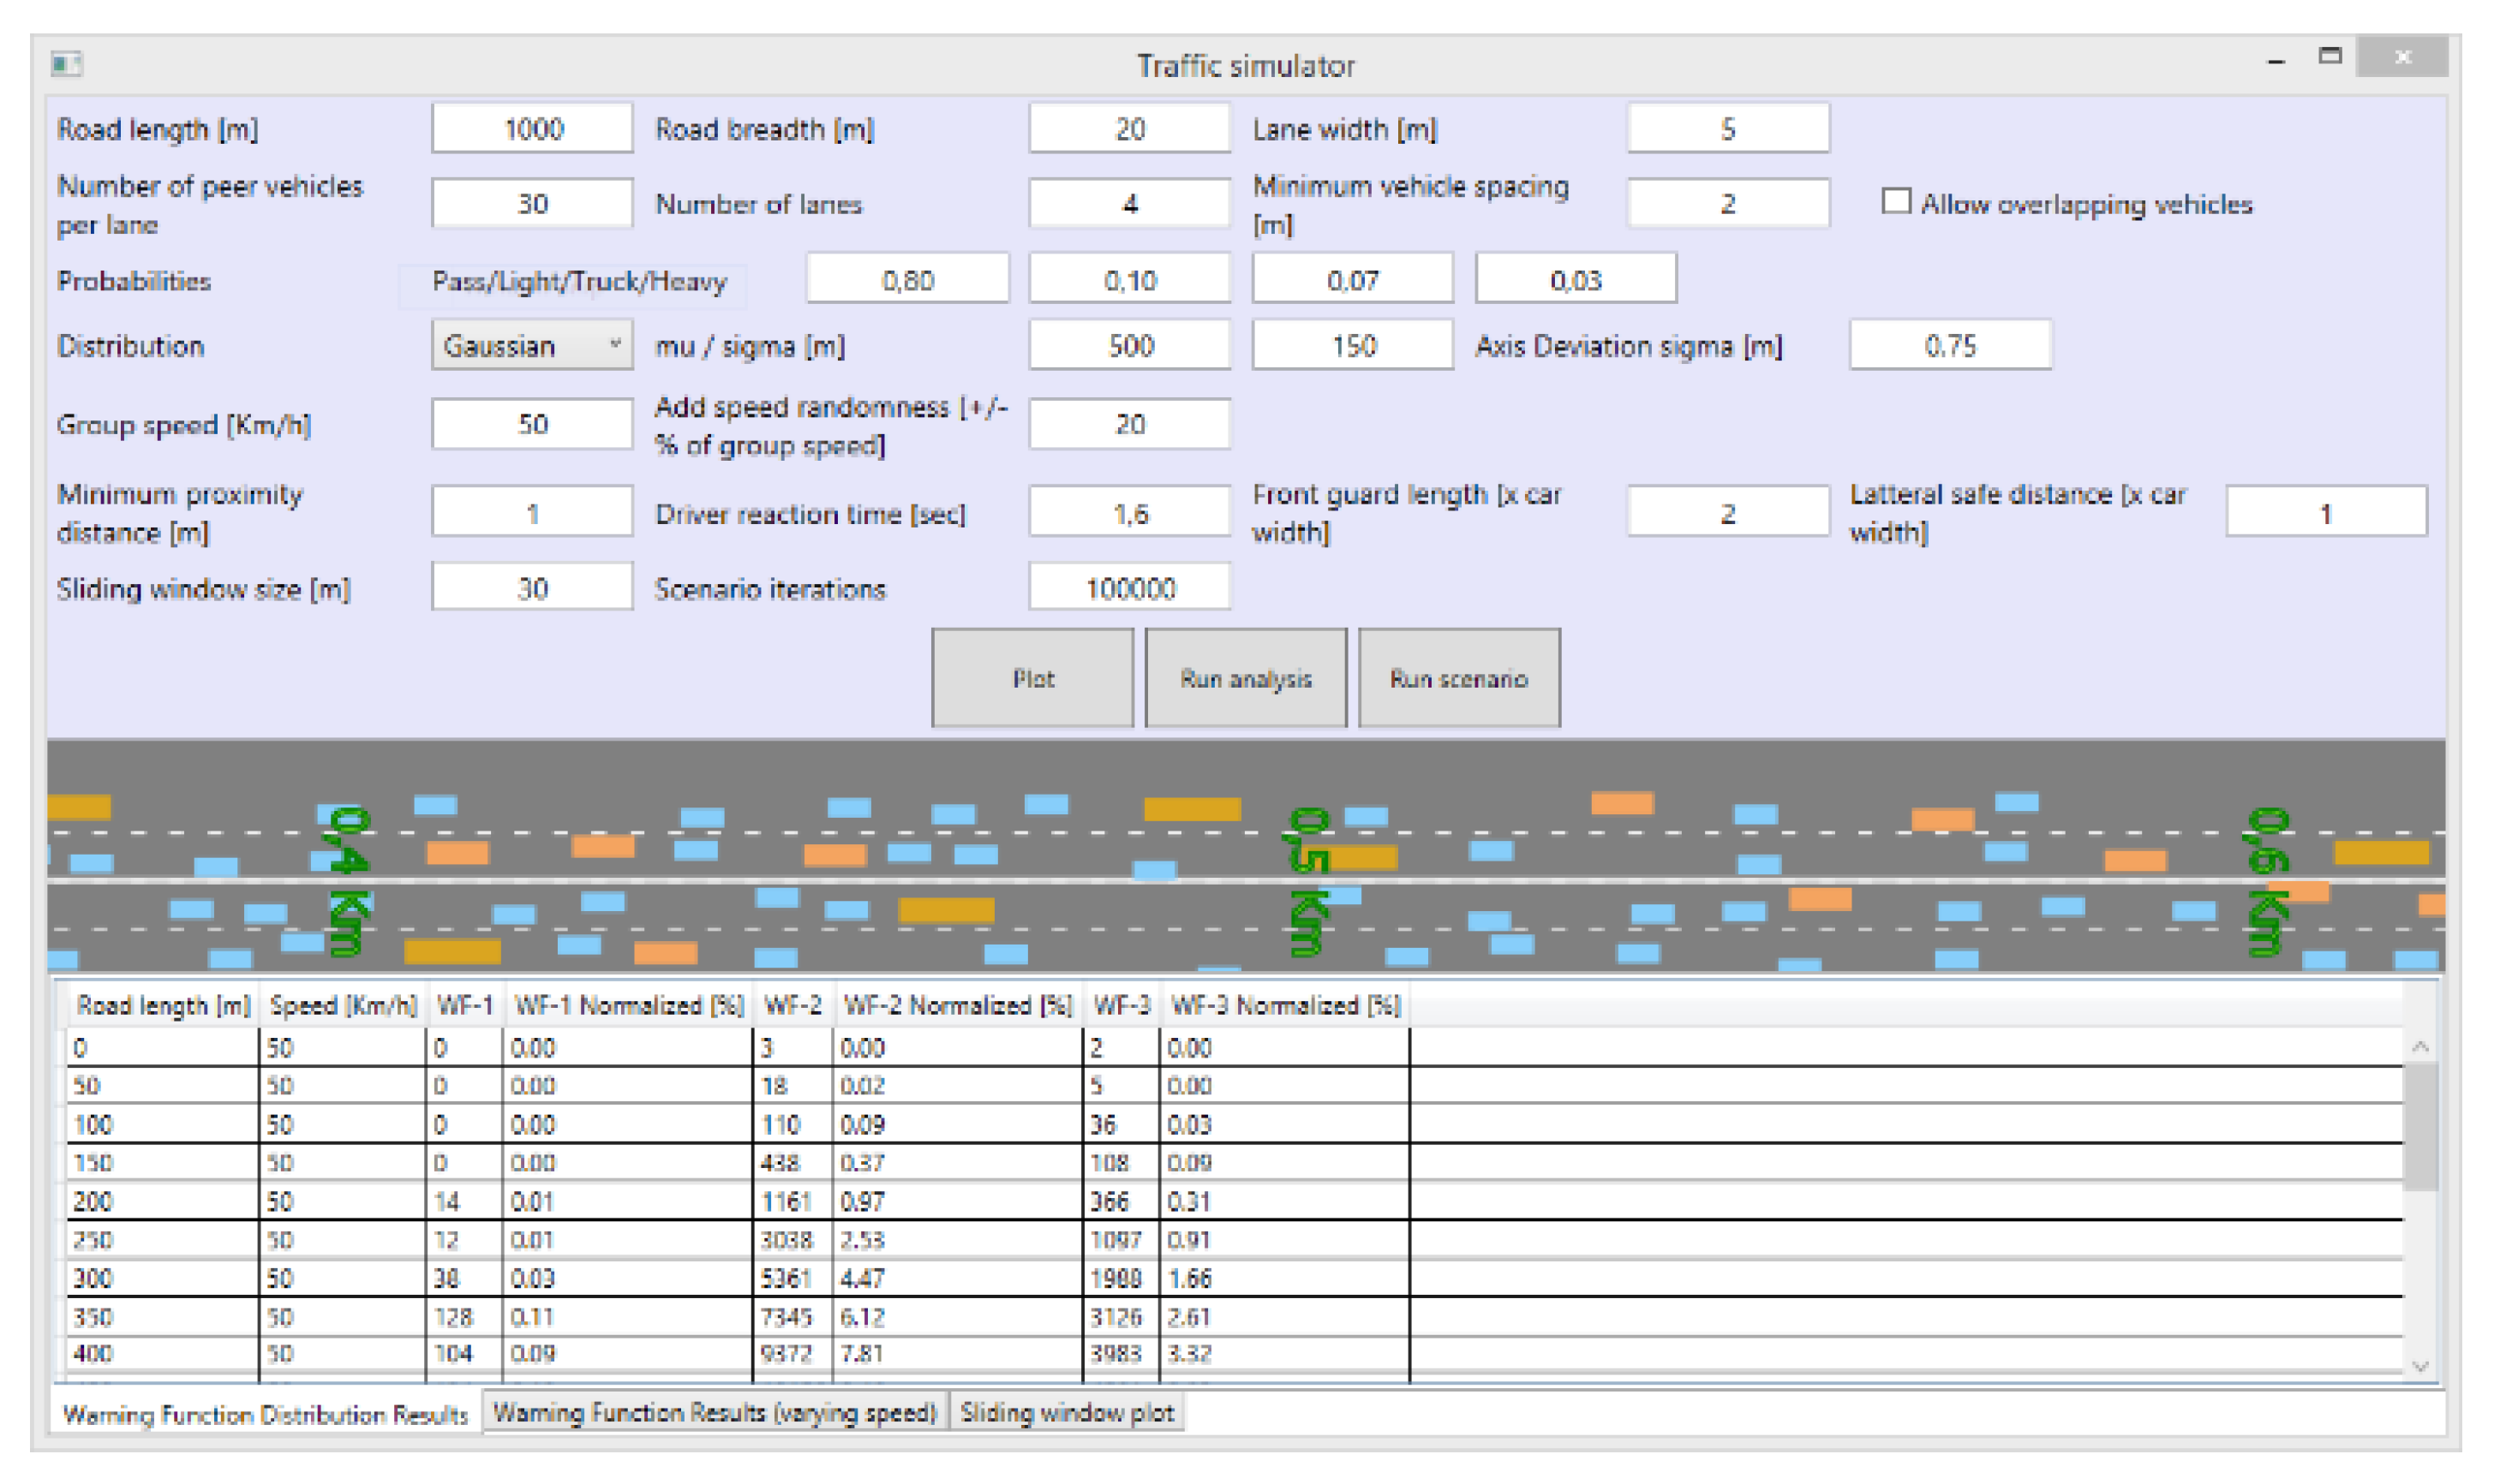2494x1484 pixels.
Task: Click the Plot button
Action: [1032, 678]
